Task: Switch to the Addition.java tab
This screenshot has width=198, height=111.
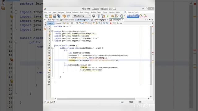Action: [67, 20]
